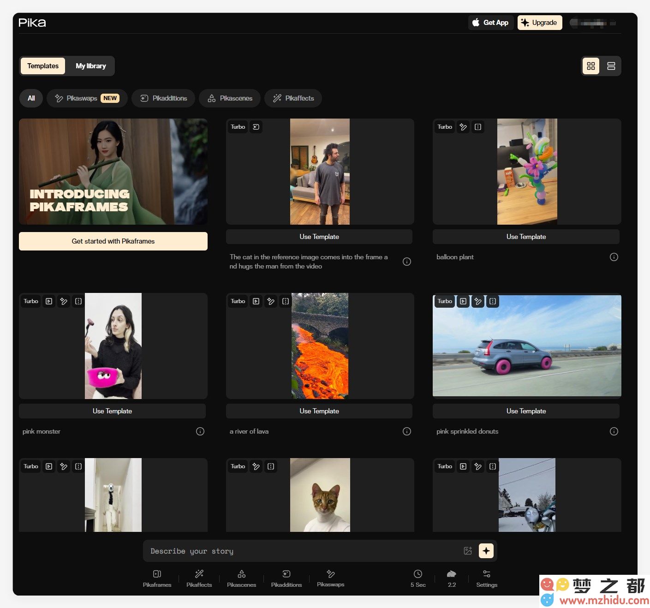
Task: Click region-select icon on the car card
Action: coord(493,301)
